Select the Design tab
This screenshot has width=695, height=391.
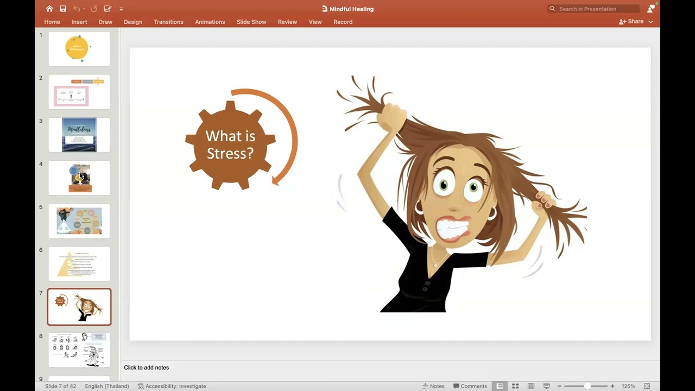point(133,22)
